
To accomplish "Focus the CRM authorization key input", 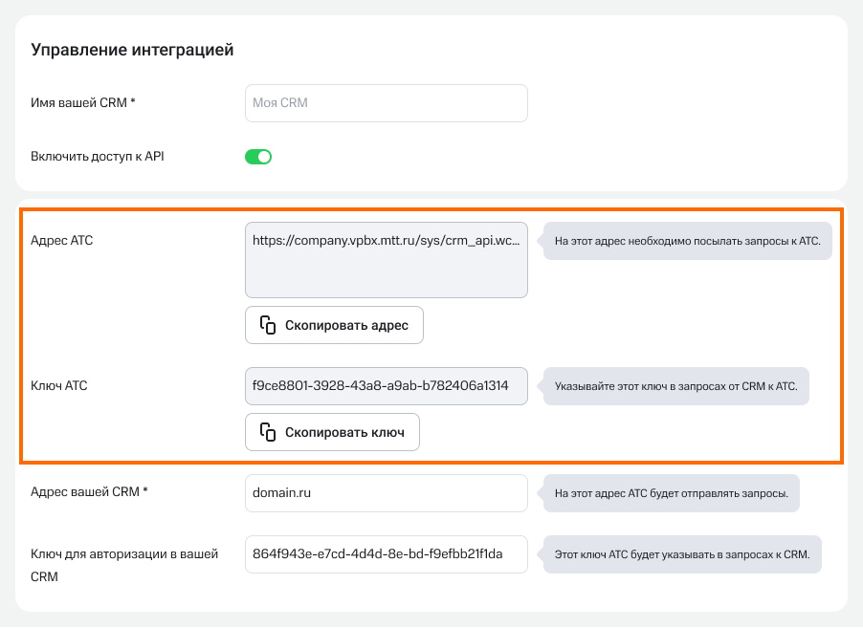I will tap(386, 554).
